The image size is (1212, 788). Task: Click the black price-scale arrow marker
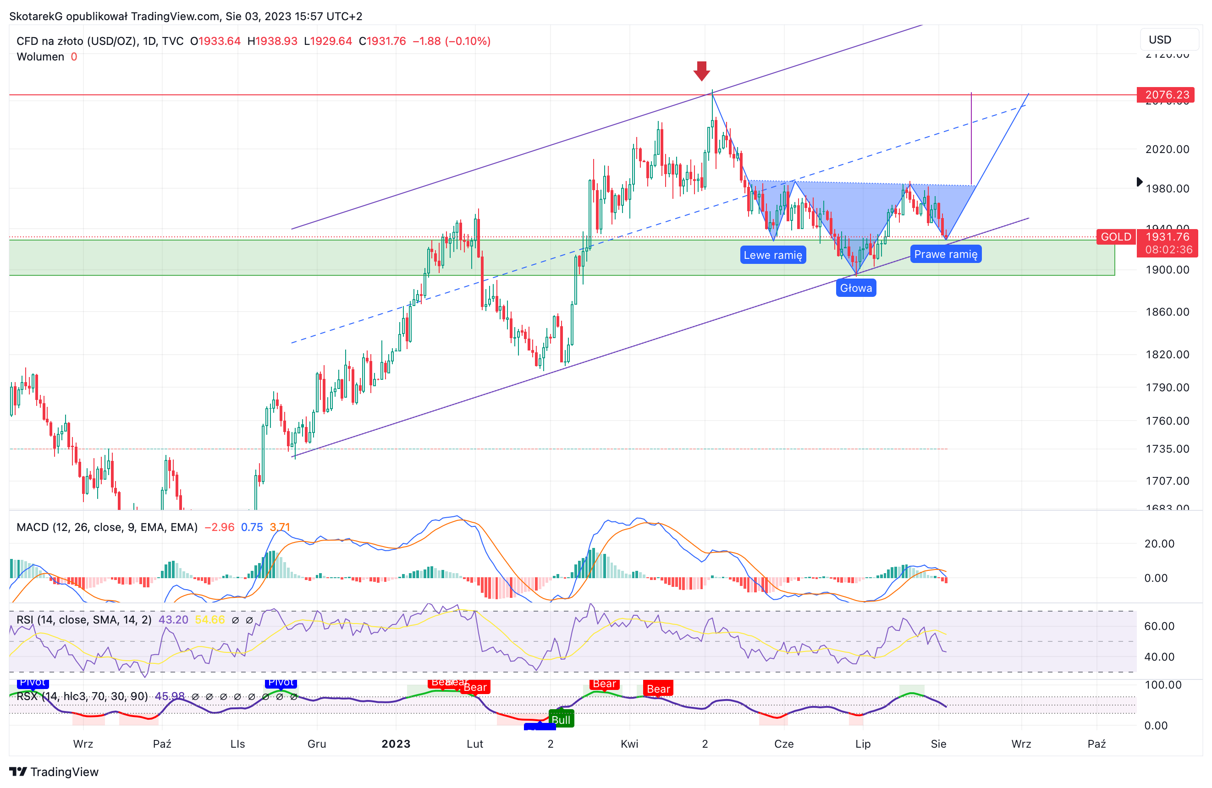click(x=1140, y=182)
